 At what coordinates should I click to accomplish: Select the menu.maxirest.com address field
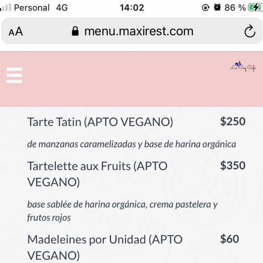coord(131,31)
